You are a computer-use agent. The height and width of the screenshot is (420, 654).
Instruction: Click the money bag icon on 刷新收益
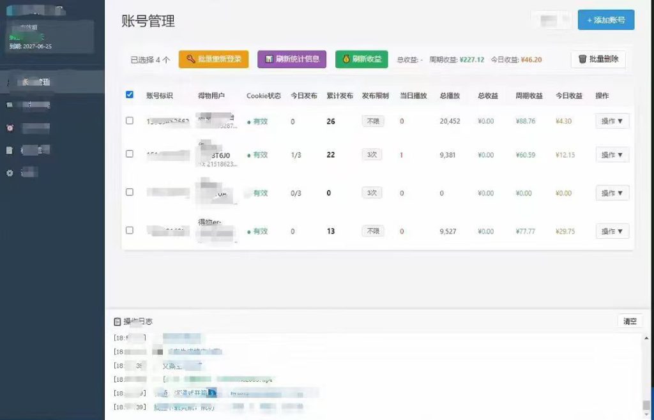(x=346, y=59)
